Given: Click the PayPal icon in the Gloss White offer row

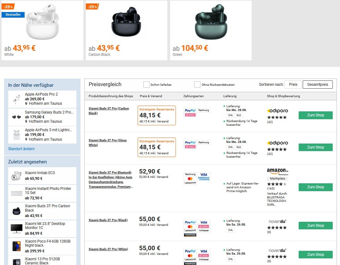Looking at the screenshot, I should pyautogui.click(x=190, y=142).
